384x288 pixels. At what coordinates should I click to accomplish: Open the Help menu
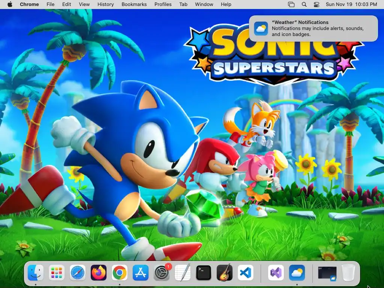[x=226, y=4]
